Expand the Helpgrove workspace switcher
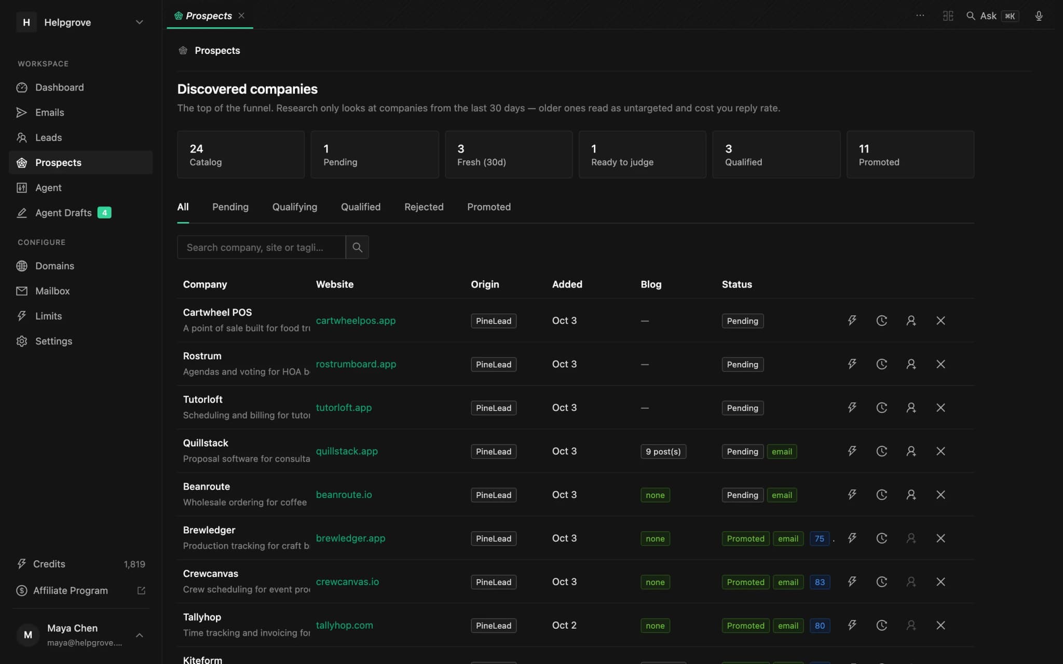The height and width of the screenshot is (664, 1063). click(81, 22)
